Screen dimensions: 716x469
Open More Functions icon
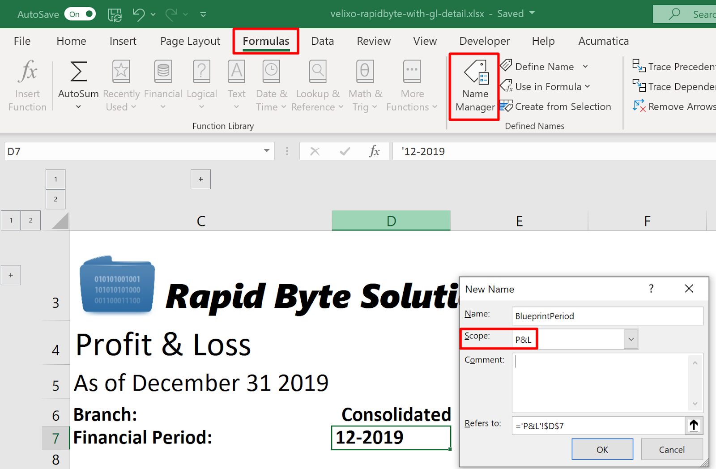coord(412,71)
